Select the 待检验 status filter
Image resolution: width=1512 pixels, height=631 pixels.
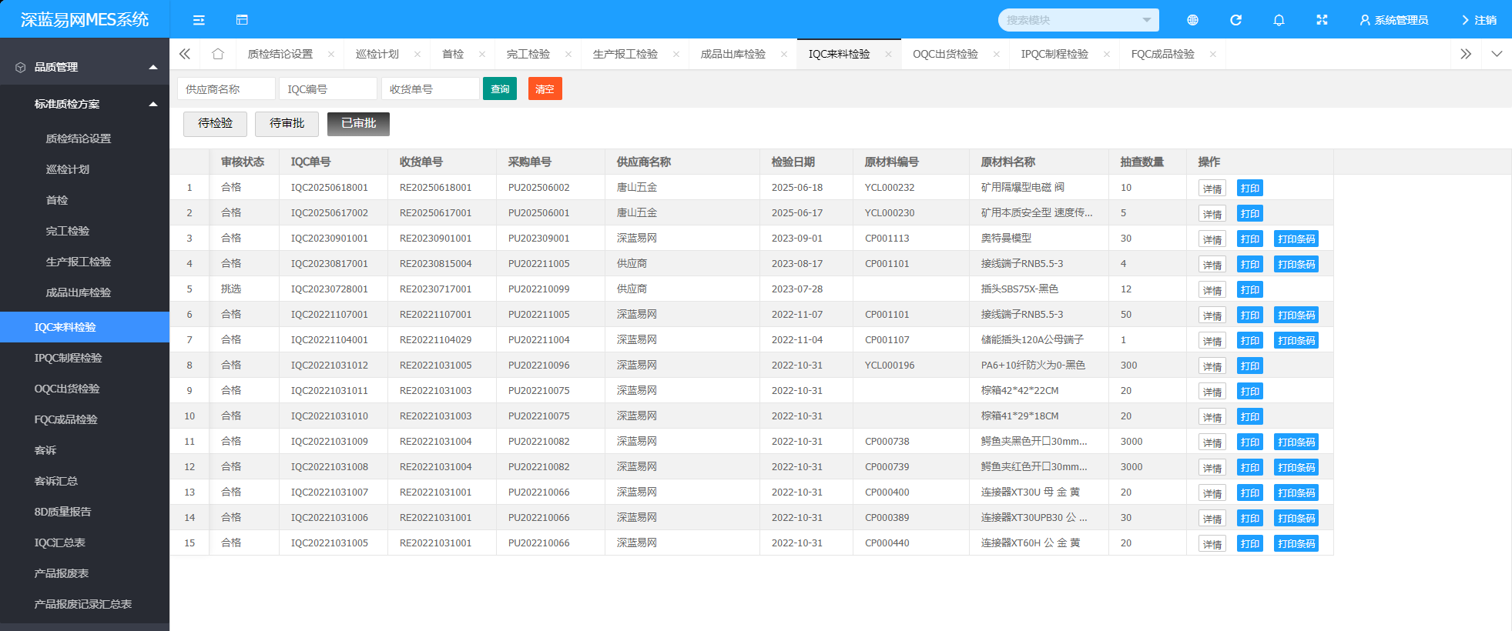click(215, 124)
